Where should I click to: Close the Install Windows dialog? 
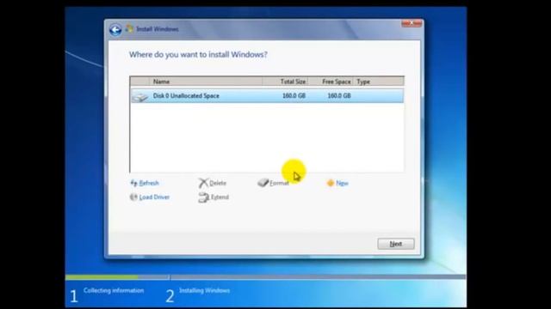tap(412, 23)
